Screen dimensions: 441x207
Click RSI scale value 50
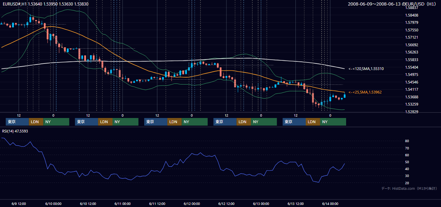click(407, 162)
